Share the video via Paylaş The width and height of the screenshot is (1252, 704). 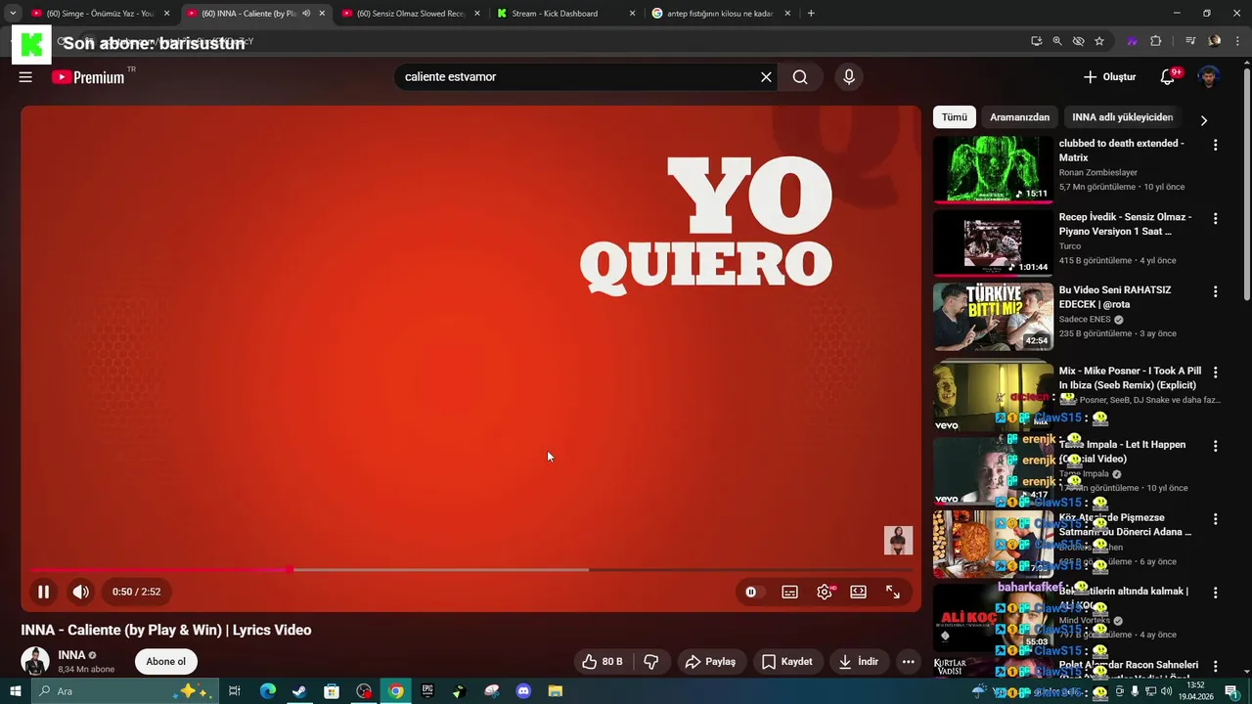(710, 662)
